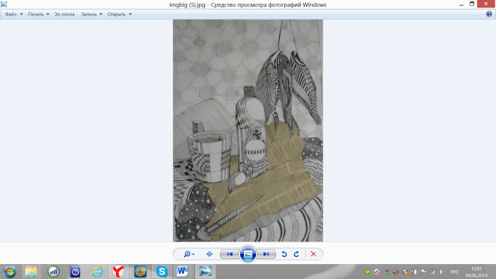Open the zoom magnifier control
The image size is (496, 279).
click(189, 254)
